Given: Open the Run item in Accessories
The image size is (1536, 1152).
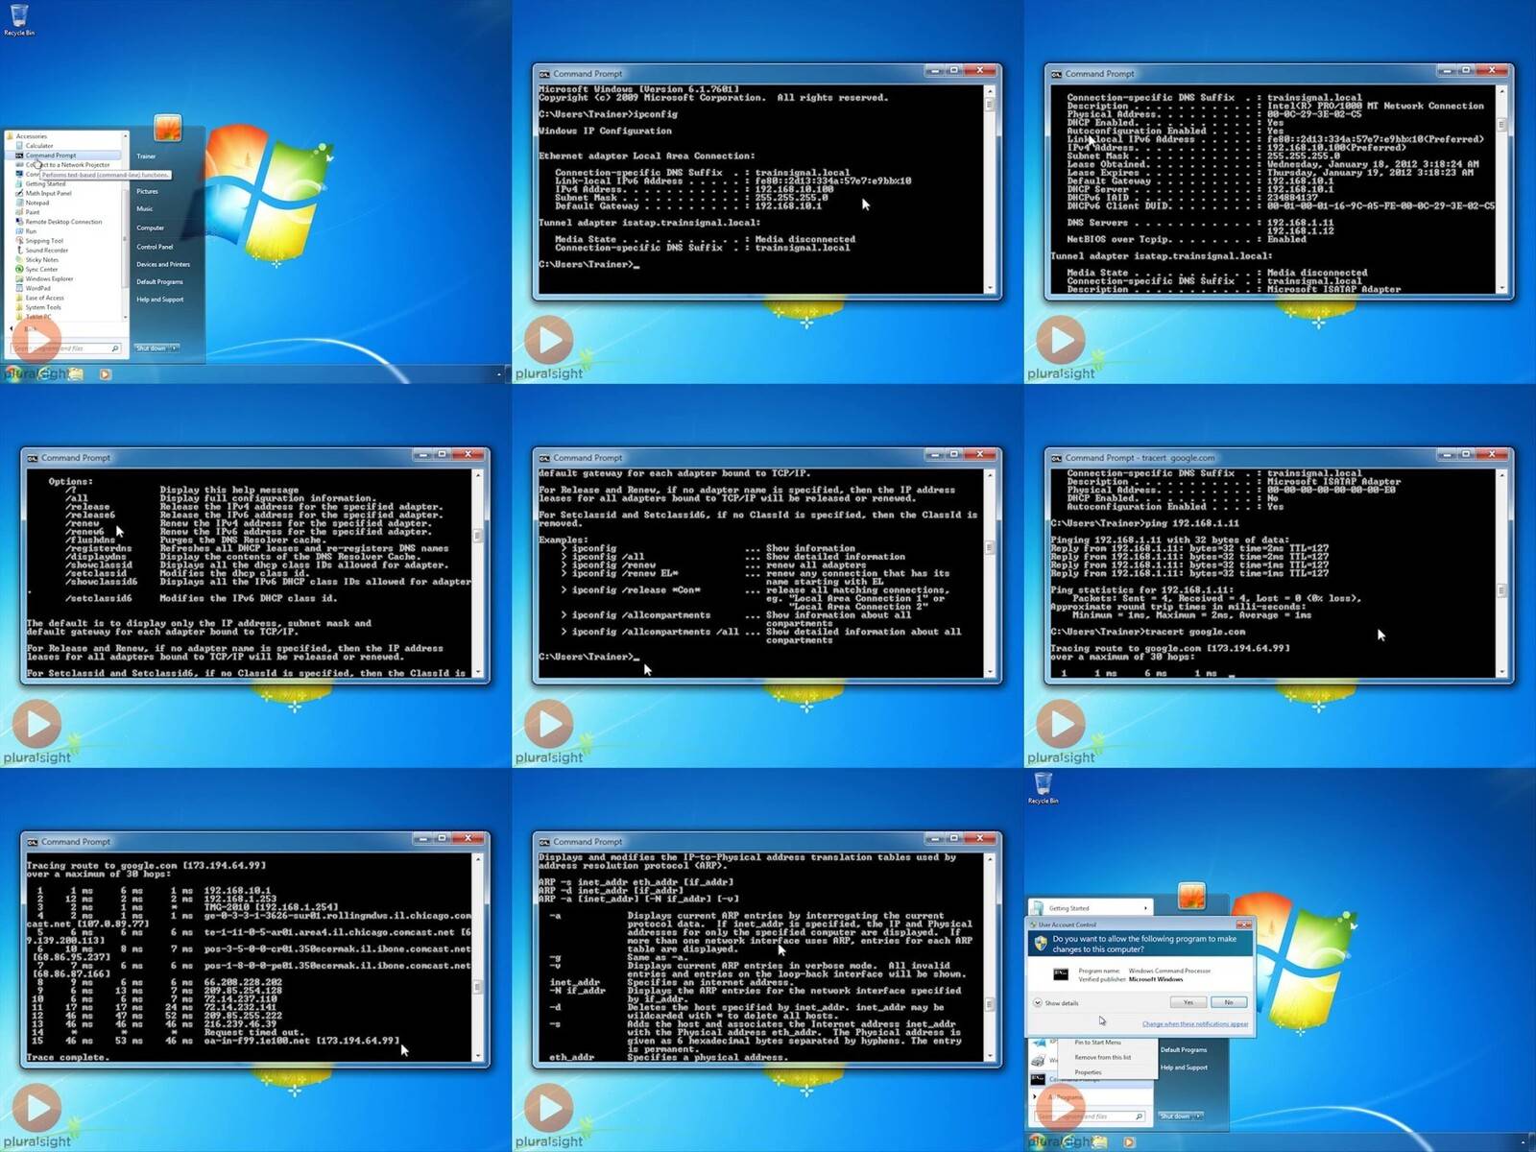Looking at the screenshot, I should click(31, 231).
